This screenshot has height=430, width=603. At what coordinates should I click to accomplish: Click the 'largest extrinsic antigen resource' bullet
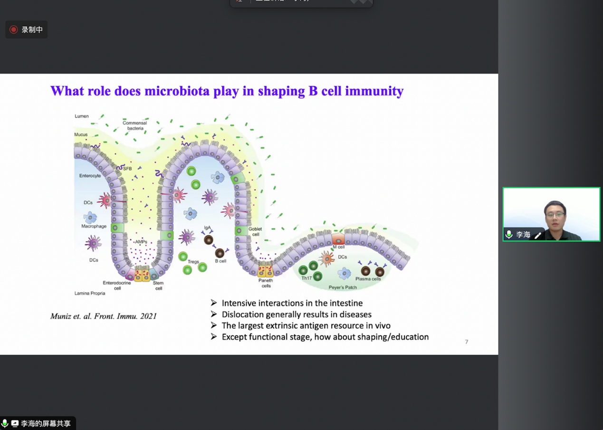coord(306,325)
